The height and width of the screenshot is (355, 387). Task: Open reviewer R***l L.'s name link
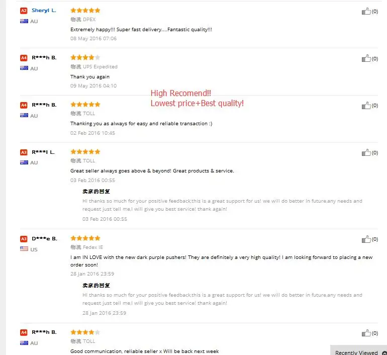point(43,152)
